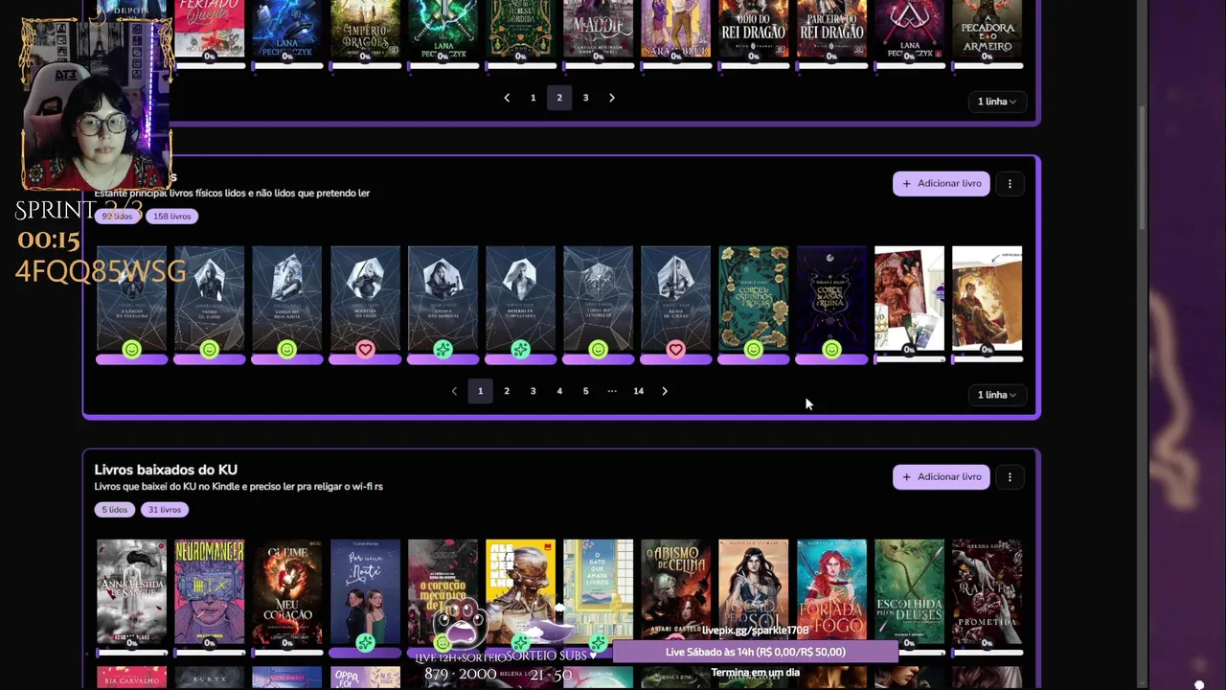Select page 3 of main physical shelf
The width and height of the screenshot is (1226, 690).
534,391
